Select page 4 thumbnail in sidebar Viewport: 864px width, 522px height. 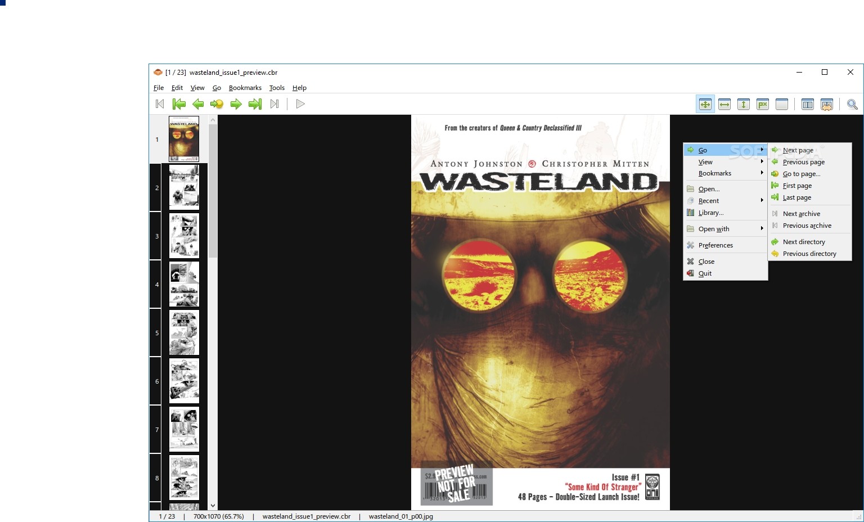[184, 284]
